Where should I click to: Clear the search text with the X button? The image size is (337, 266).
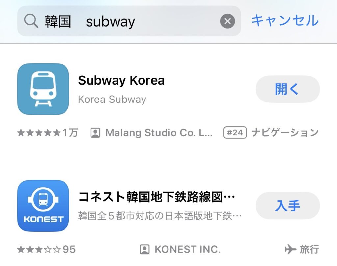click(x=227, y=22)
